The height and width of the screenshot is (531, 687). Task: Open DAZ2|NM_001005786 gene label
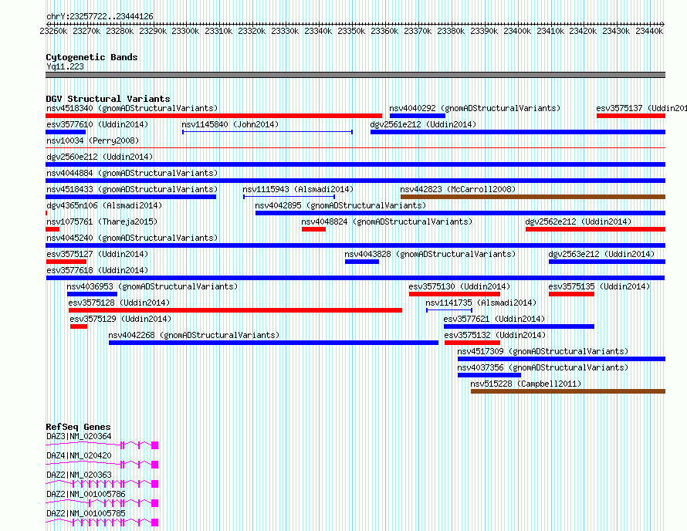[86, 494]
